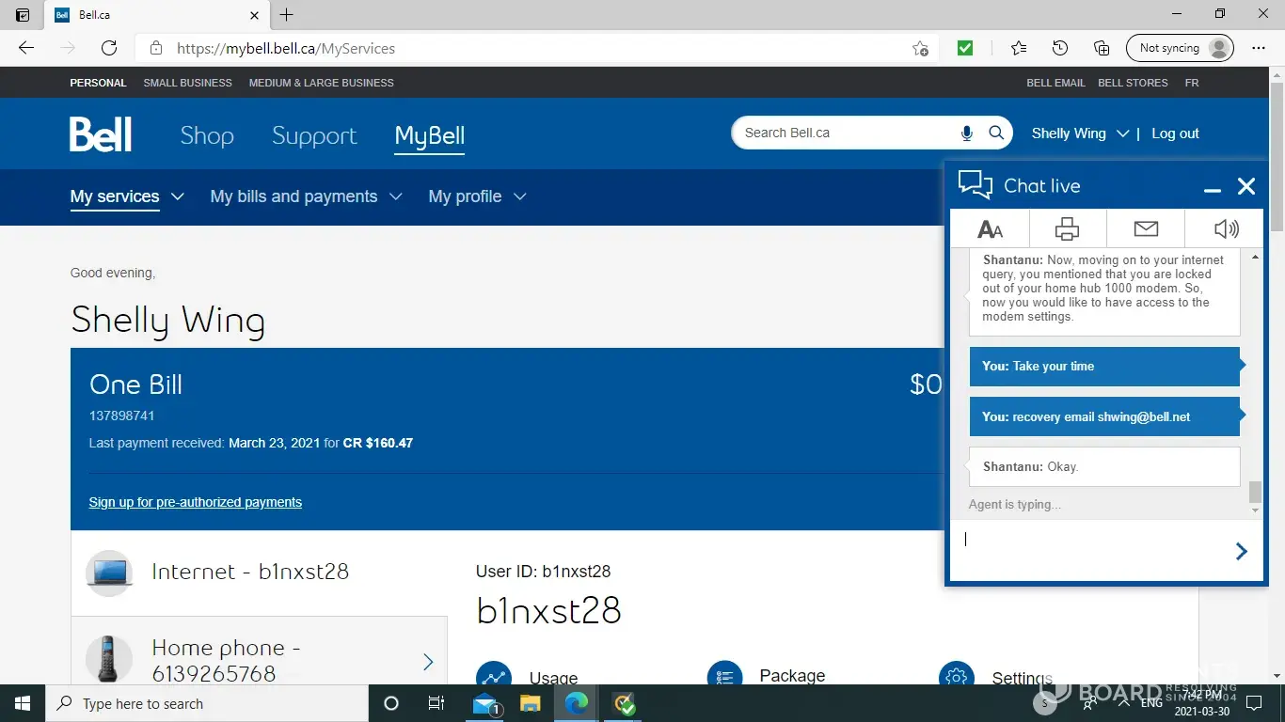The image size is (1285, 722).
Task: Close the Chat live panel
Action: 1246,186
